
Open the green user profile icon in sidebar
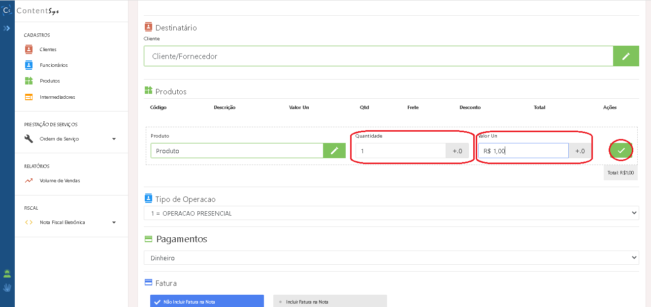coord(7,274)
